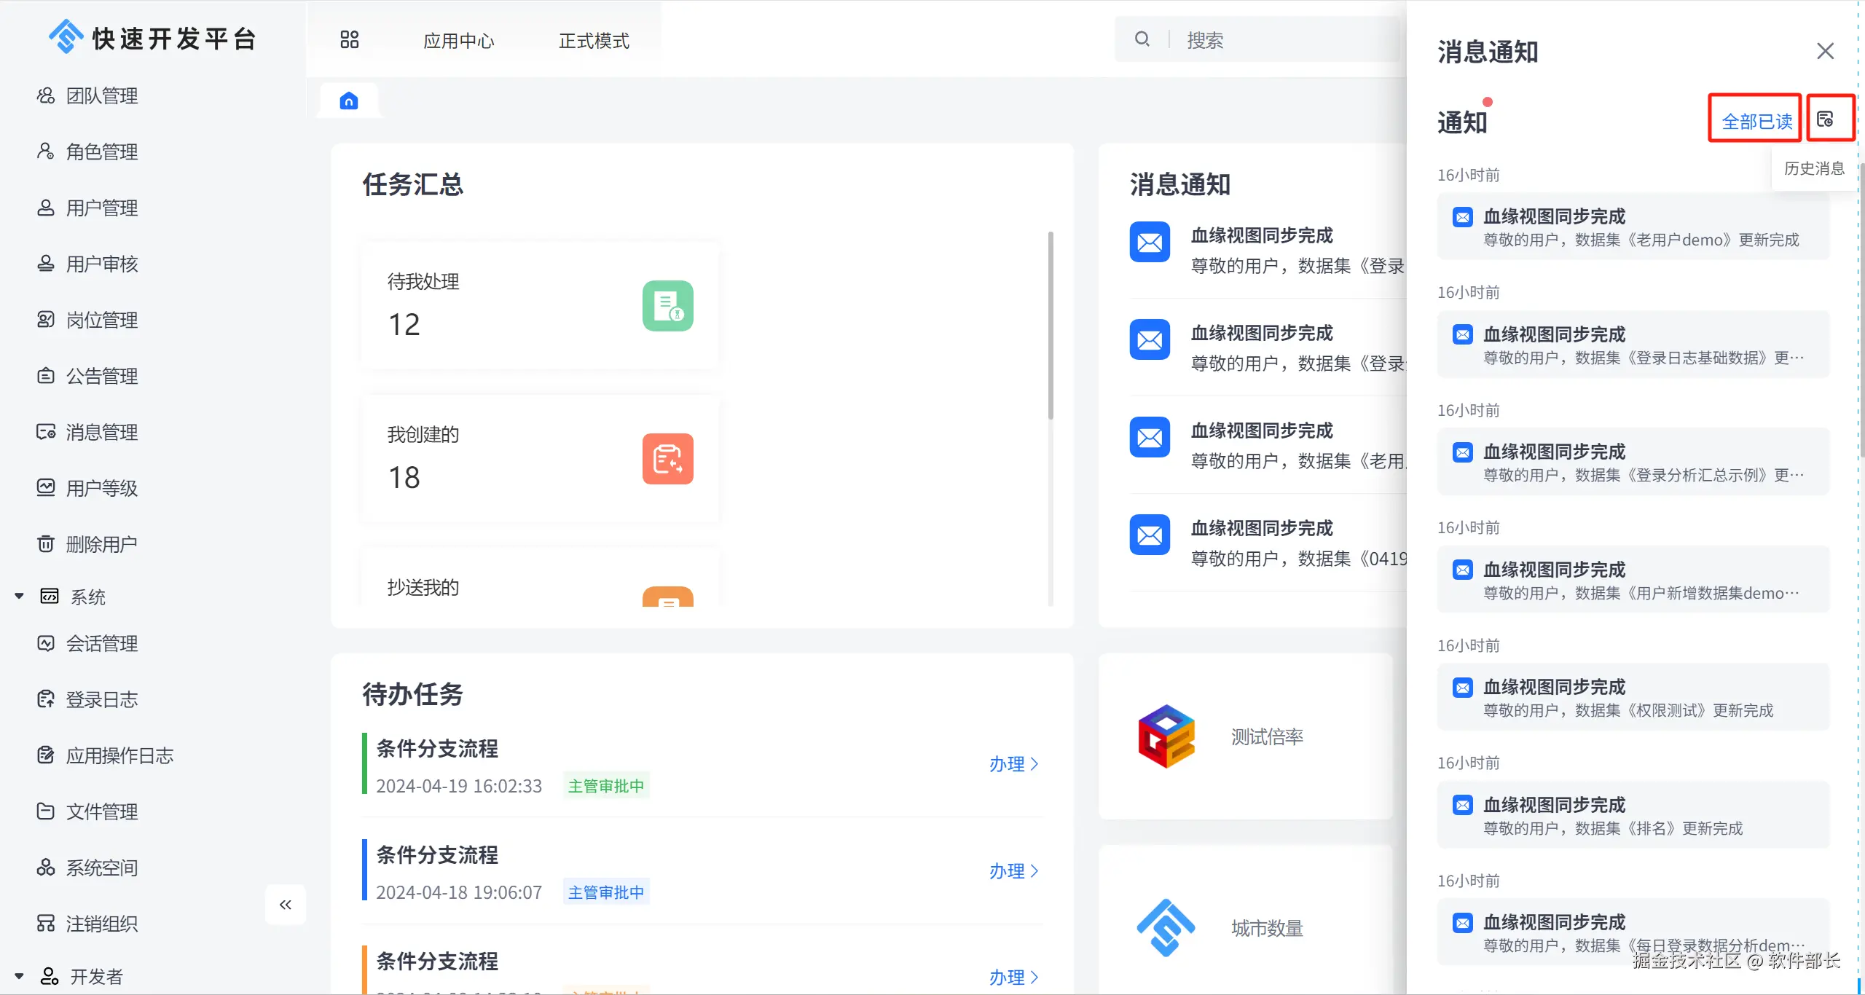Open the history messages icon

tap(1825, 119)
